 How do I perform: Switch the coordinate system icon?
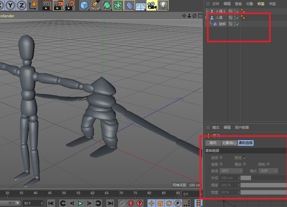click(x=33, y=5)
